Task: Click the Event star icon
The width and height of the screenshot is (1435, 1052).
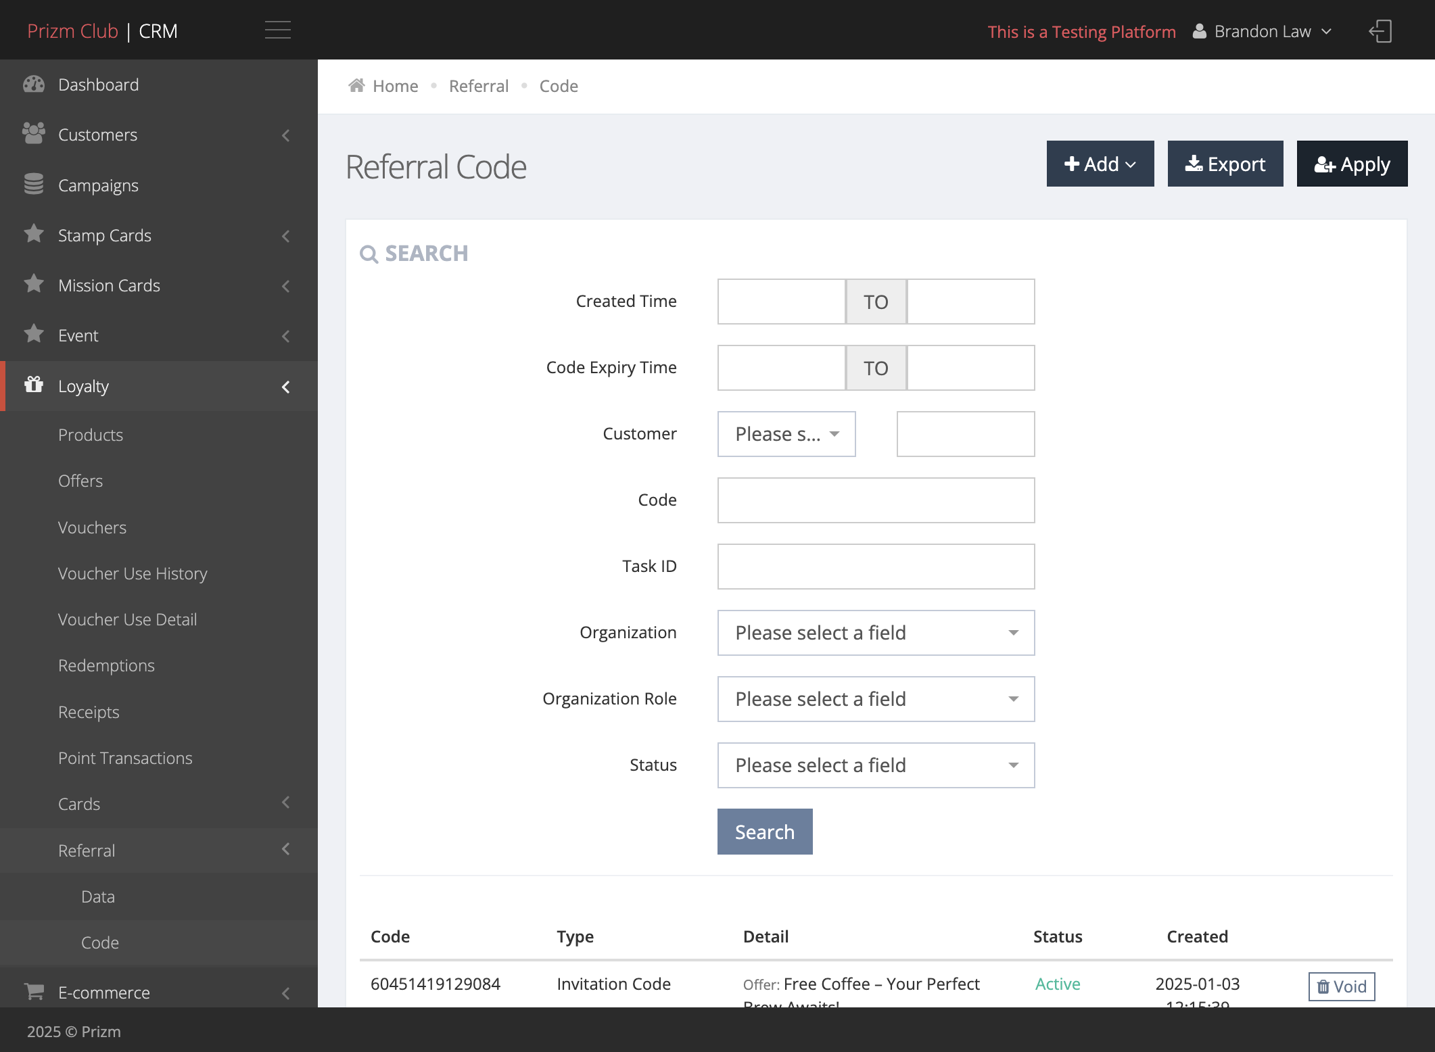Action: point(34,334)
